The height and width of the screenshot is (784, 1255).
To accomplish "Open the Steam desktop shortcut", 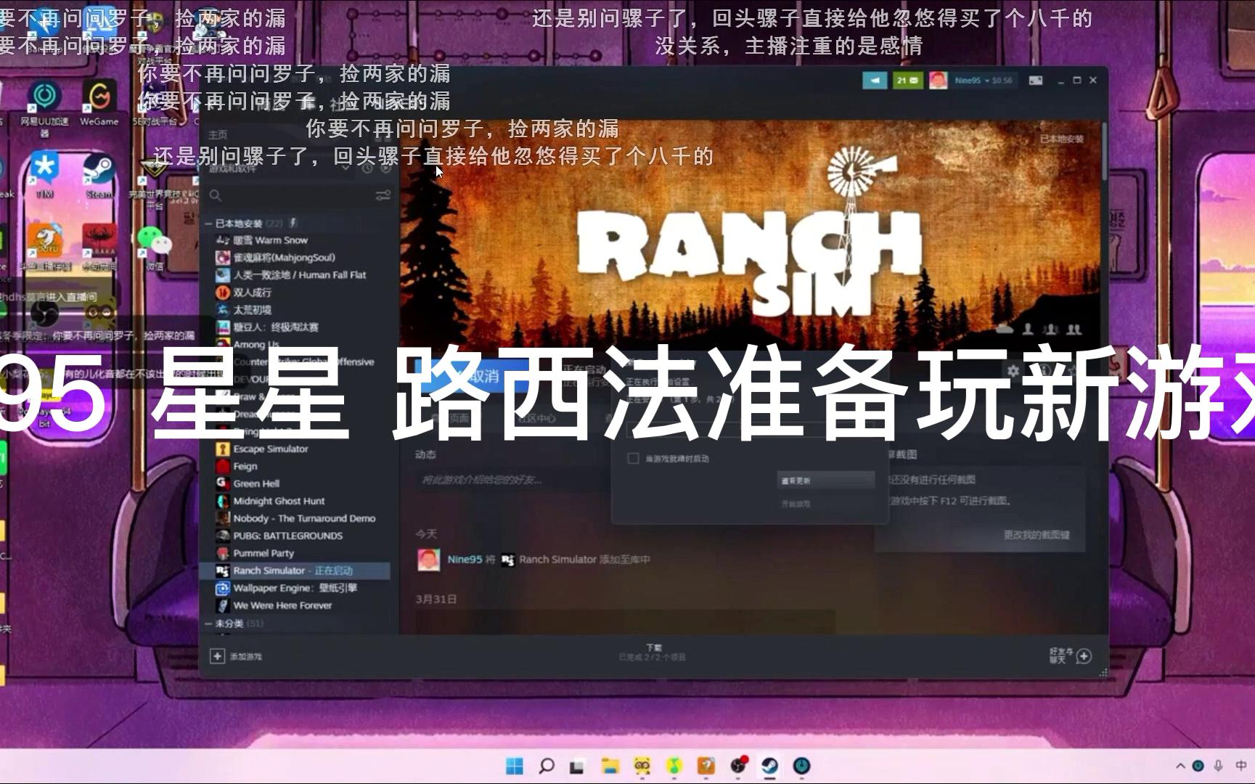I will (99, 175).
